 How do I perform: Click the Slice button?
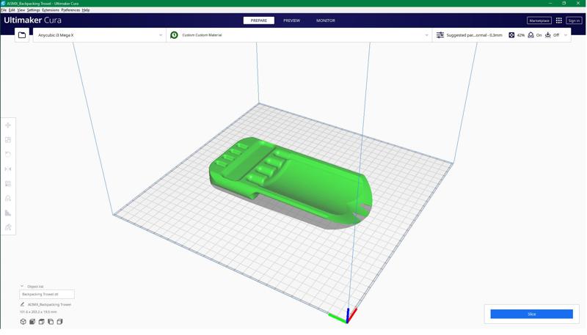pyautogui.click(x=531, y=314)
